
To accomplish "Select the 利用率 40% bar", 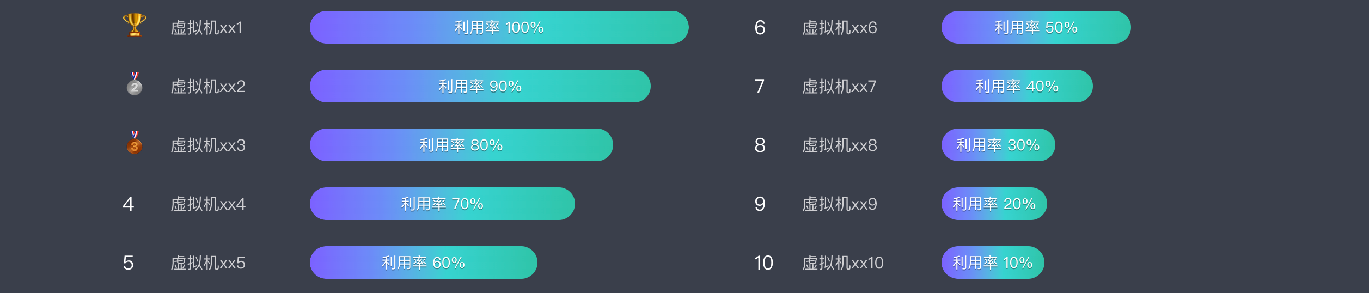I will (x=1017, y=86).
